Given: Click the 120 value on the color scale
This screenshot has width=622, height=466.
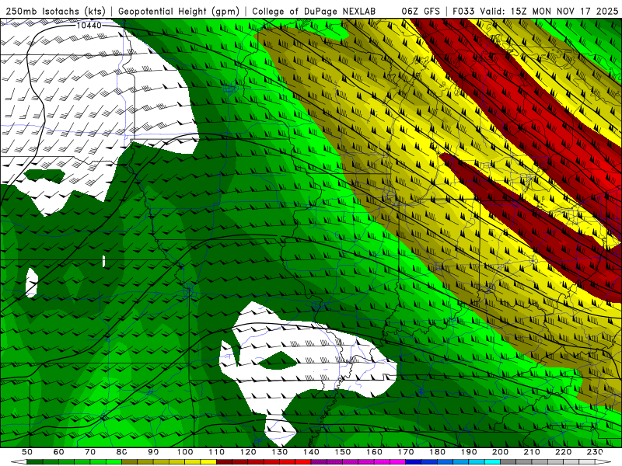Looking at the screenshot, I should pyautogui.click(x=248, y=452).
